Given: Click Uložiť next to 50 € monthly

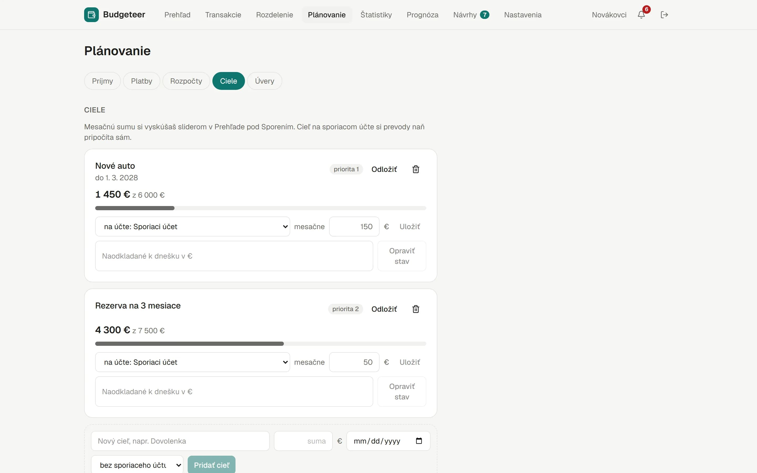Looking at the screenshot, I should 410,362.
